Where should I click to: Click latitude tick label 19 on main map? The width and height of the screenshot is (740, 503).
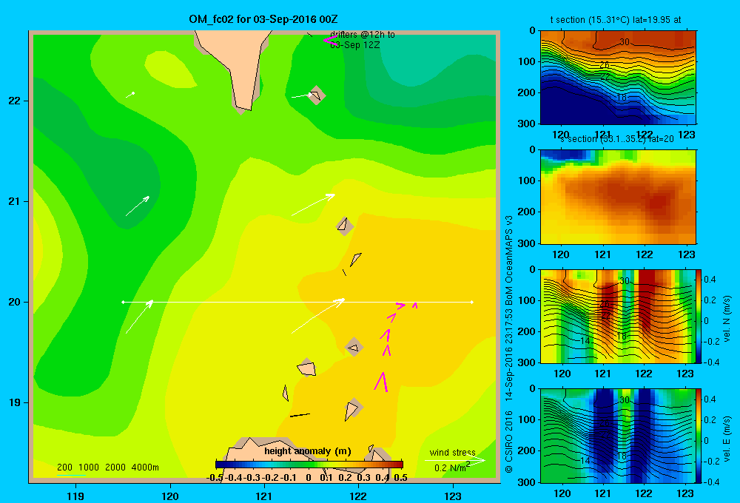click(13, 402)
